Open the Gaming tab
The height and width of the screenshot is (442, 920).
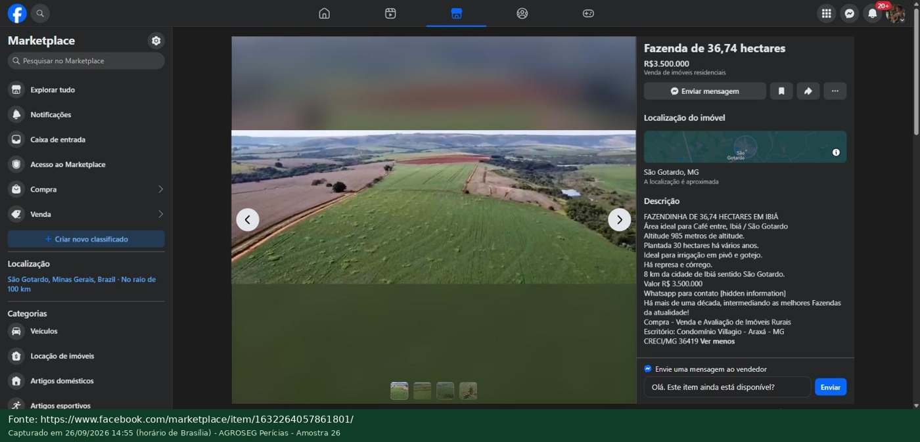point(588,13)
